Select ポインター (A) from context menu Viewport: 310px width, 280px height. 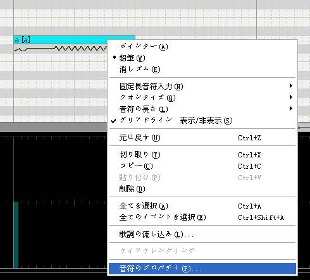202,46
